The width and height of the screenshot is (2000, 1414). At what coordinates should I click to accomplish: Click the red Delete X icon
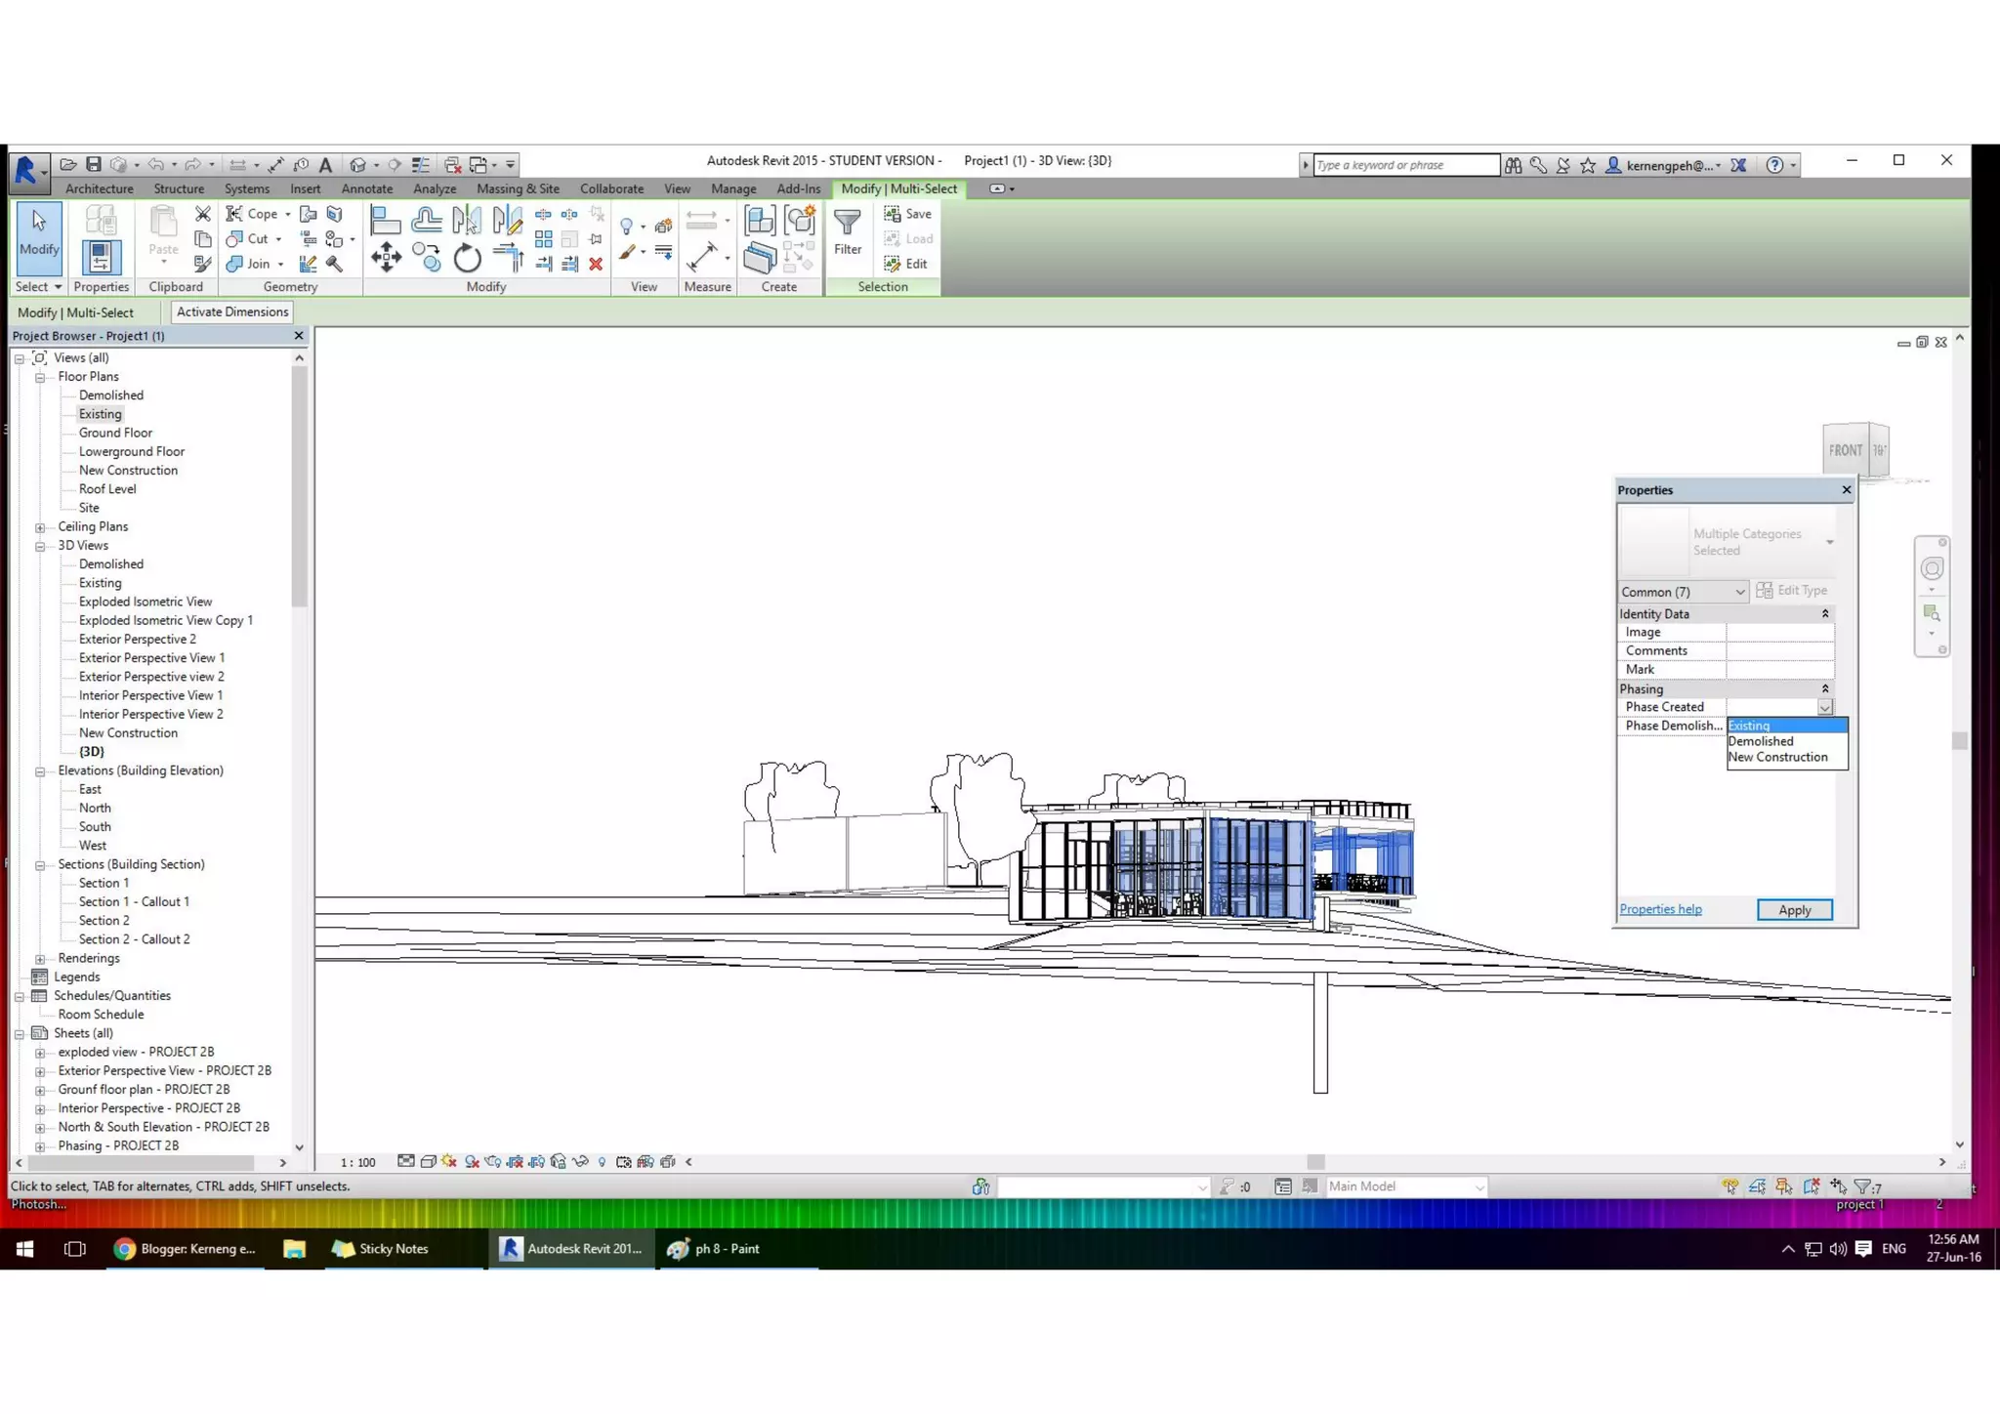[x=596, y=264]
